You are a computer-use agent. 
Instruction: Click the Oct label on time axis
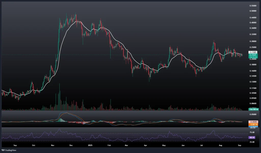(x=34, y=145)
